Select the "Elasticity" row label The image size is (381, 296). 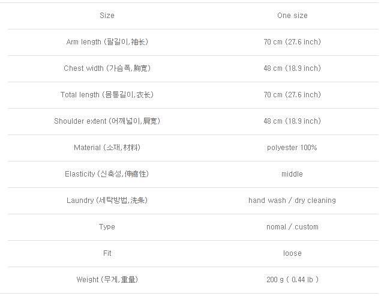(x=107, y=174)
